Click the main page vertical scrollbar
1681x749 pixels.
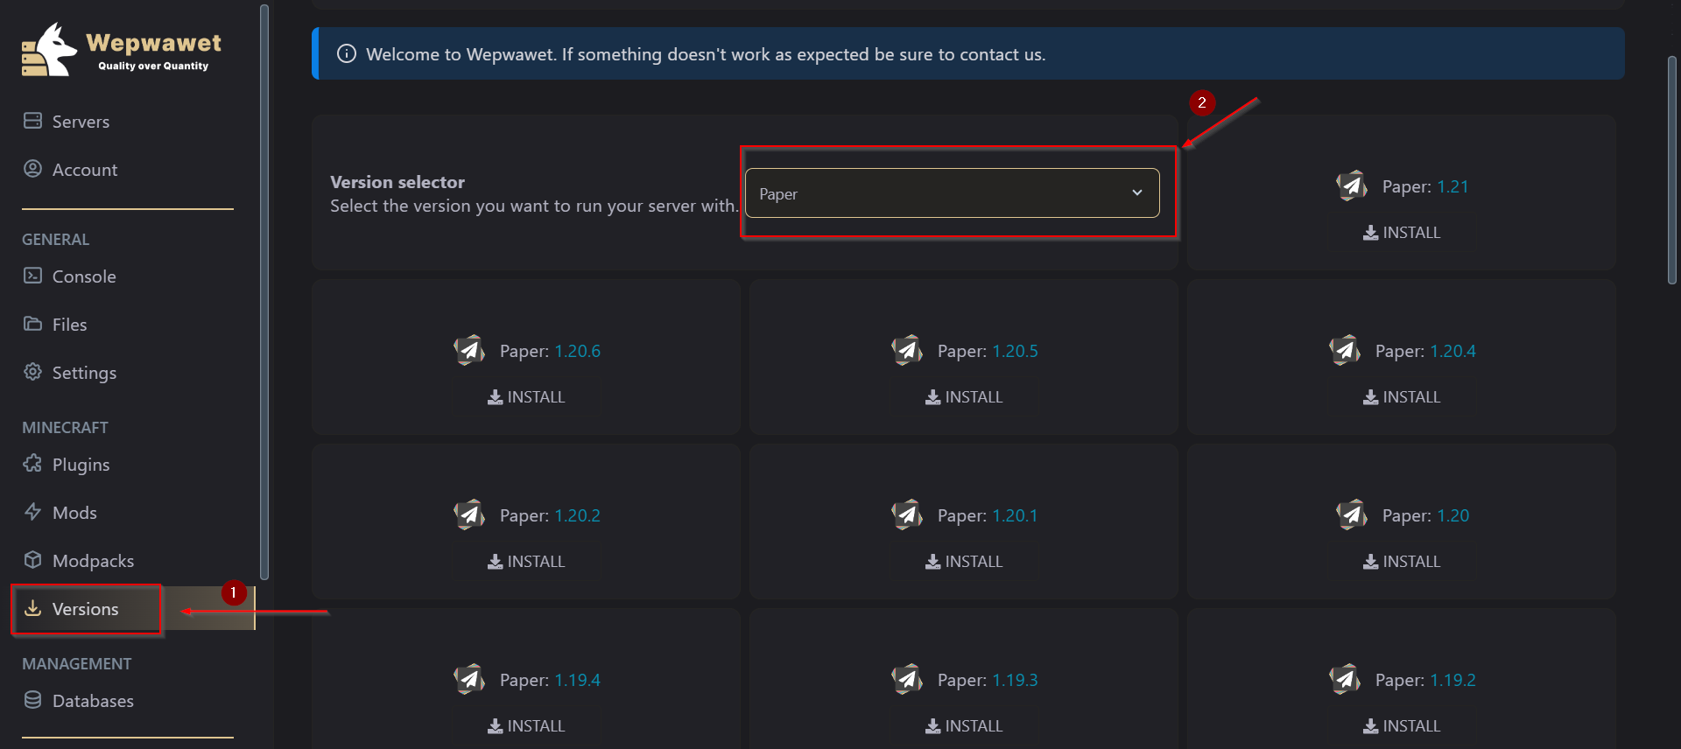[x=1671, y=171]
